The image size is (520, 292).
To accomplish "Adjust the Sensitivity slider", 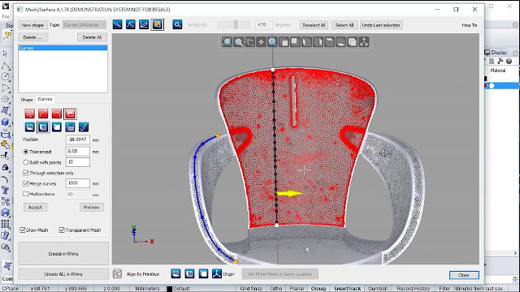I will pos(235,24).
